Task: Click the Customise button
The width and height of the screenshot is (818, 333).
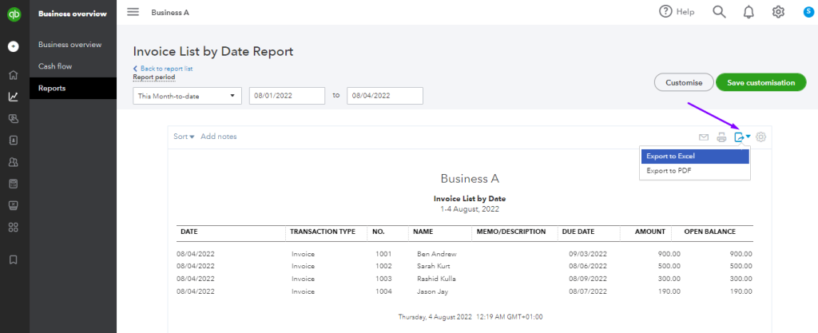Action: click(683, 82)
